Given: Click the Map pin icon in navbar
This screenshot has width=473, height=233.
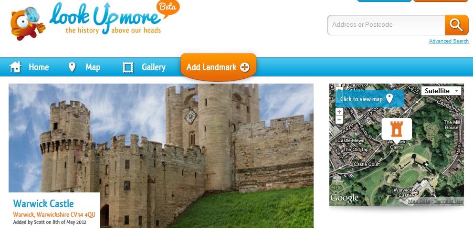Looking at the screenshot, I should (x=72, y=67).
